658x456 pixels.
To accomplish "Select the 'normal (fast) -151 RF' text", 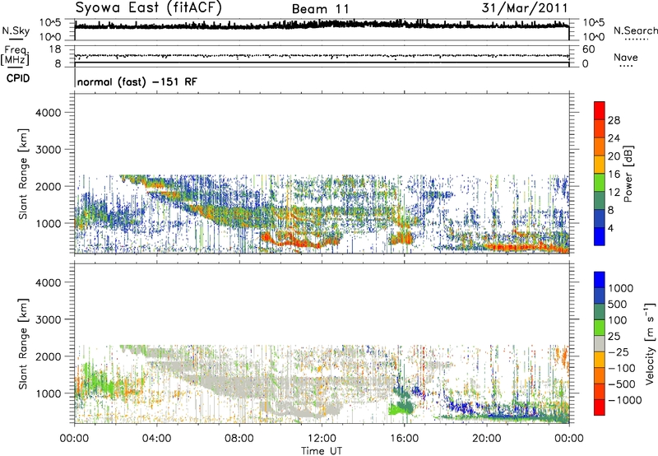I will click(x=137, y=81).
